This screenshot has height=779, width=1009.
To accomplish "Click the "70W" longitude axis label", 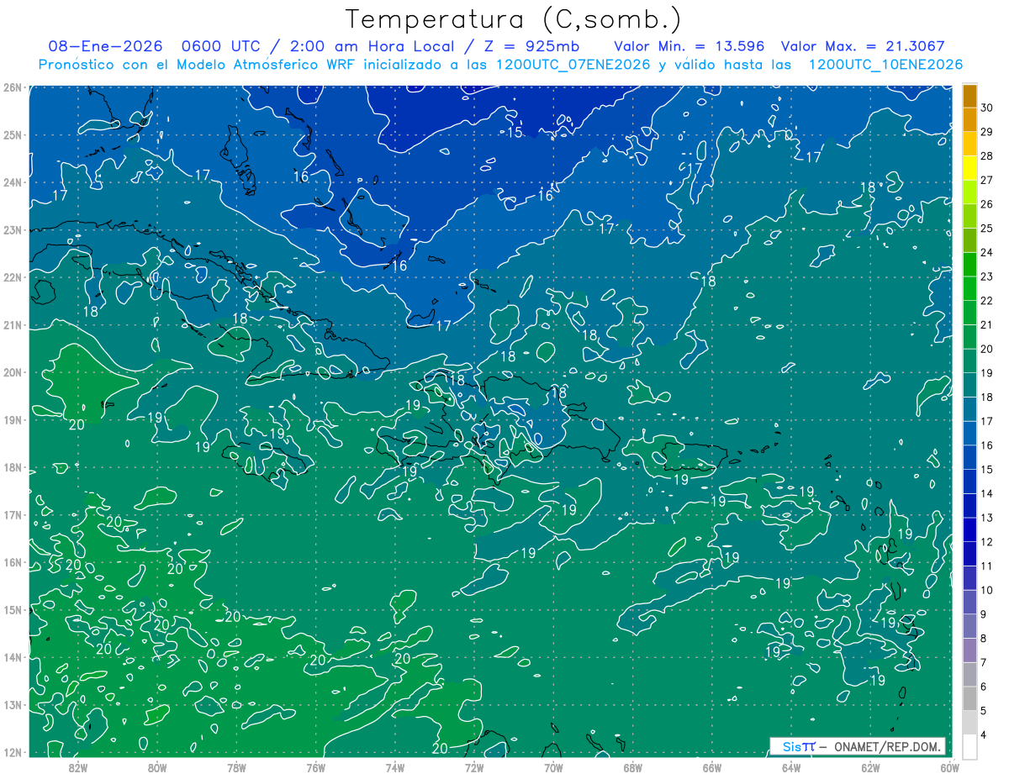I will [x=553, y=767].
